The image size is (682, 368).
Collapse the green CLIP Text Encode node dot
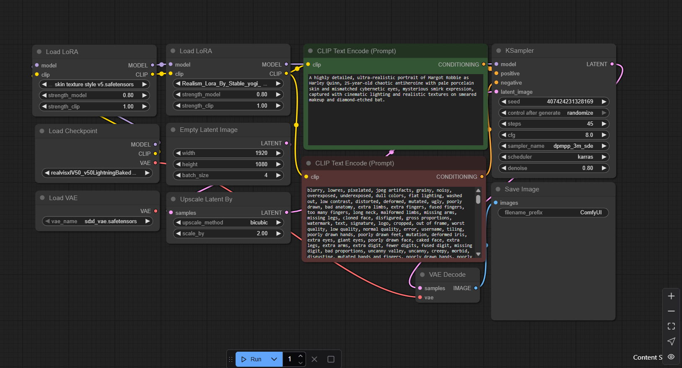pyautogui.click(x=310, y=51)
